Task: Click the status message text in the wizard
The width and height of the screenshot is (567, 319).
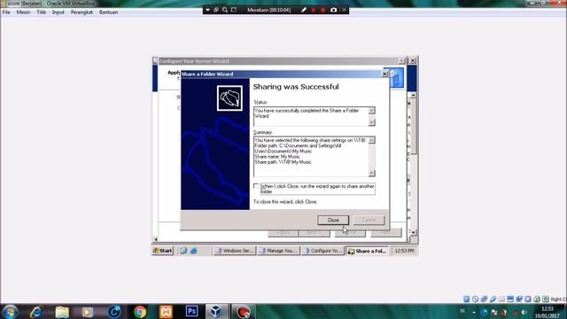Action: click(x=307, y=113)
